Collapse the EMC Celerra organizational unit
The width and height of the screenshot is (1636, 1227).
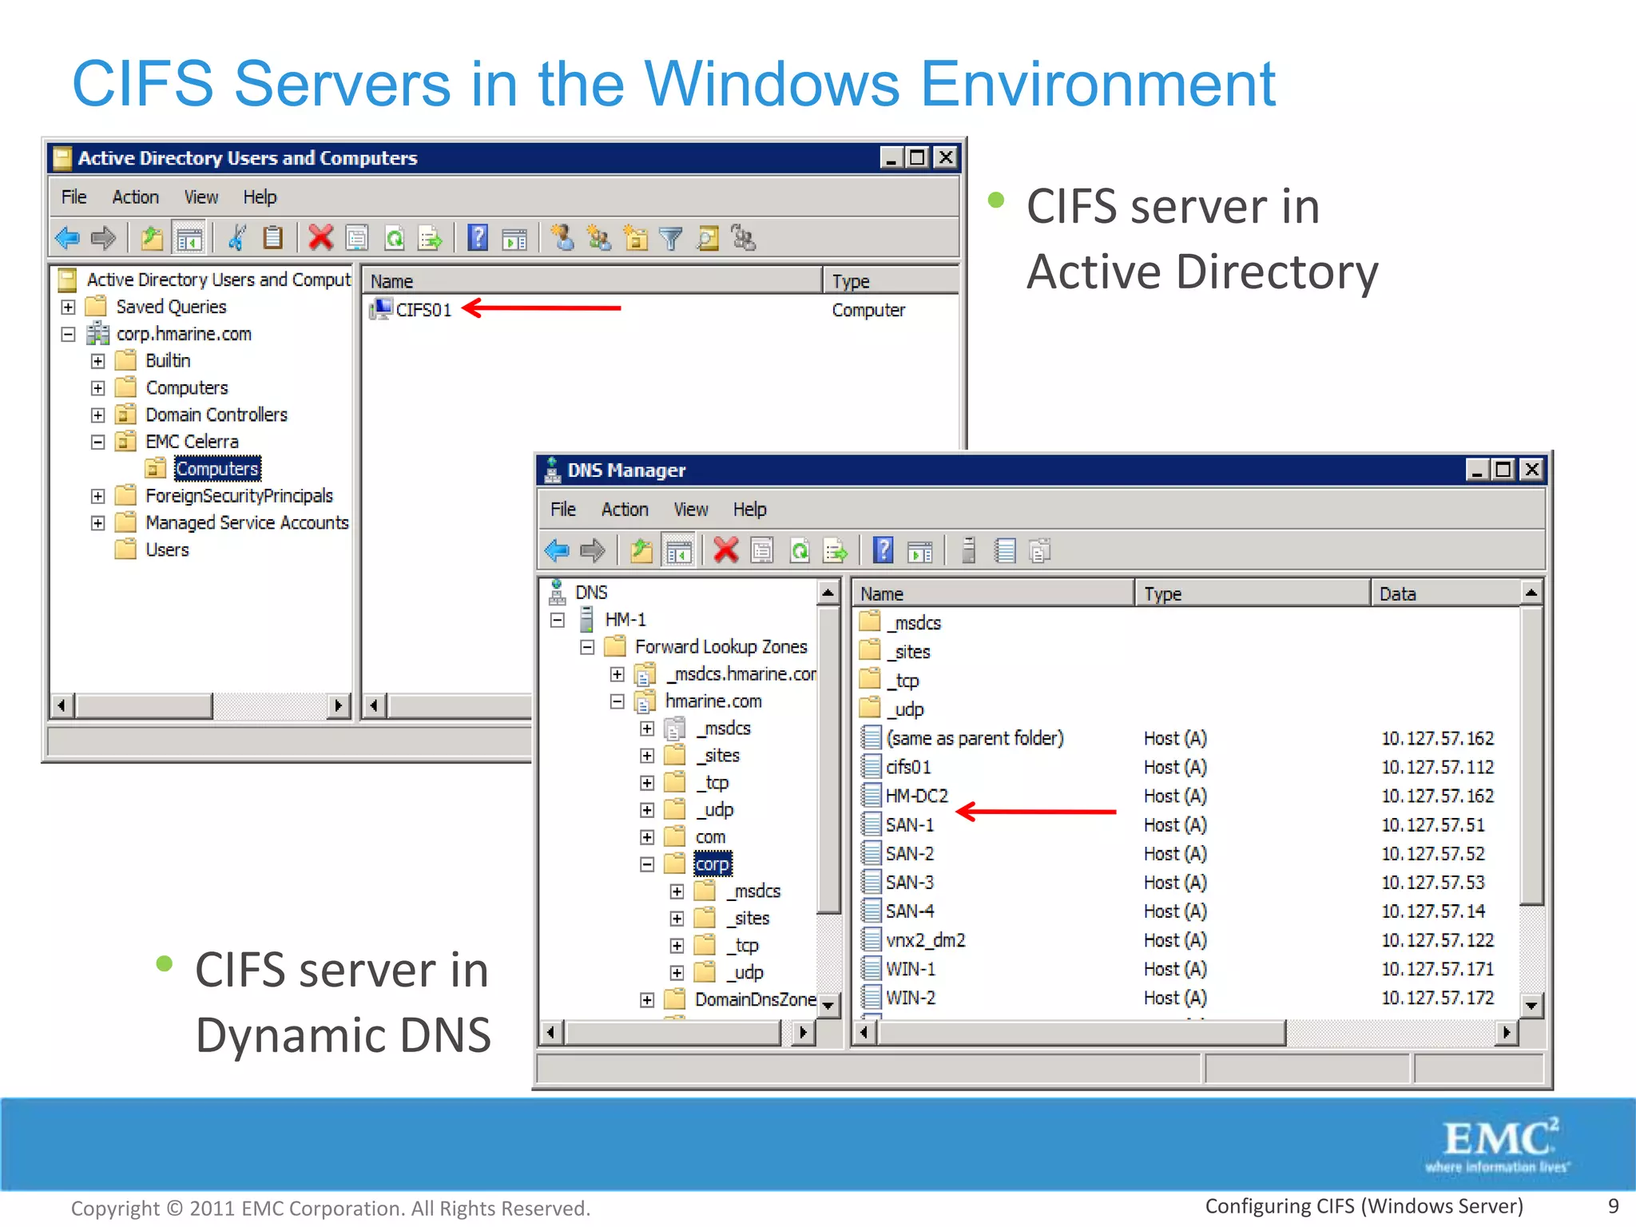pyautogui.click(x=98, y=443)
